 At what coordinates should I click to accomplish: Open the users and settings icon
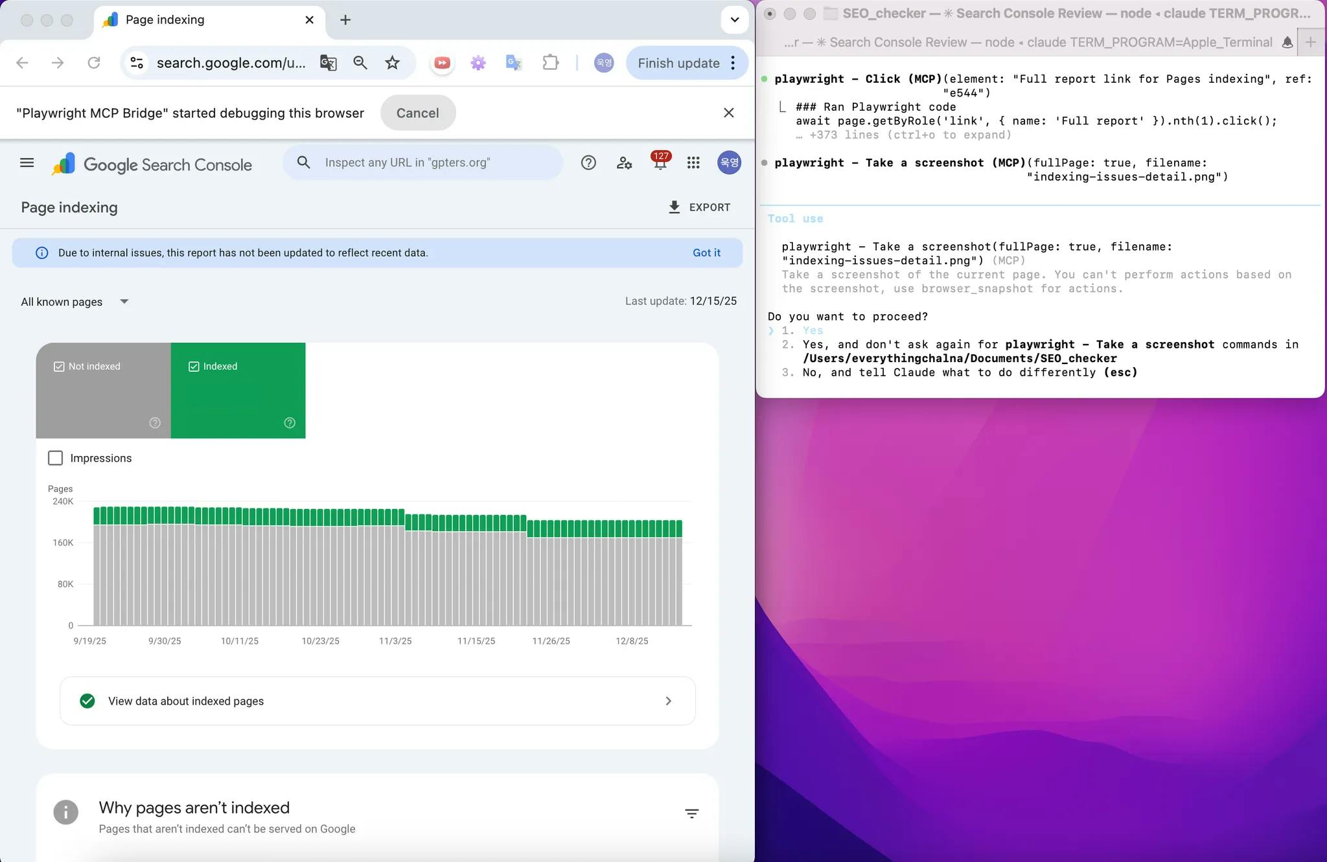pos(624,163)
